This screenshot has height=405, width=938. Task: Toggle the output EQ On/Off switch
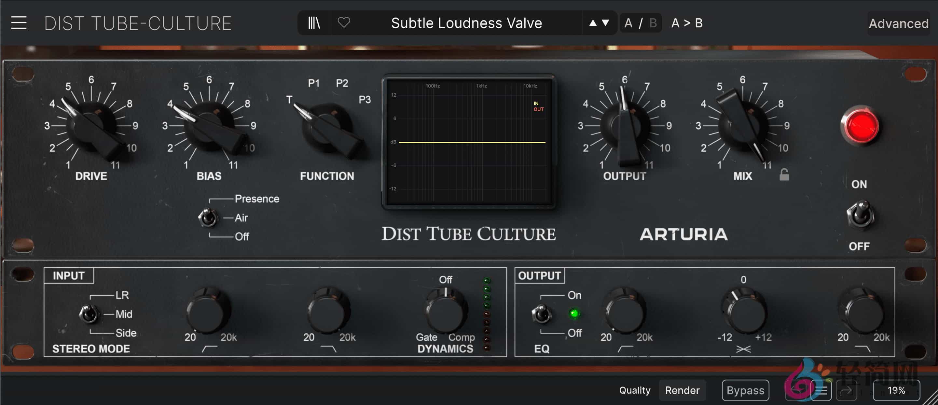click(542, 314)
